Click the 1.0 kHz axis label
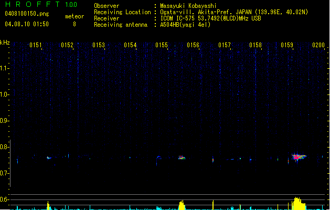330x210 pixels. click(4, 94)
